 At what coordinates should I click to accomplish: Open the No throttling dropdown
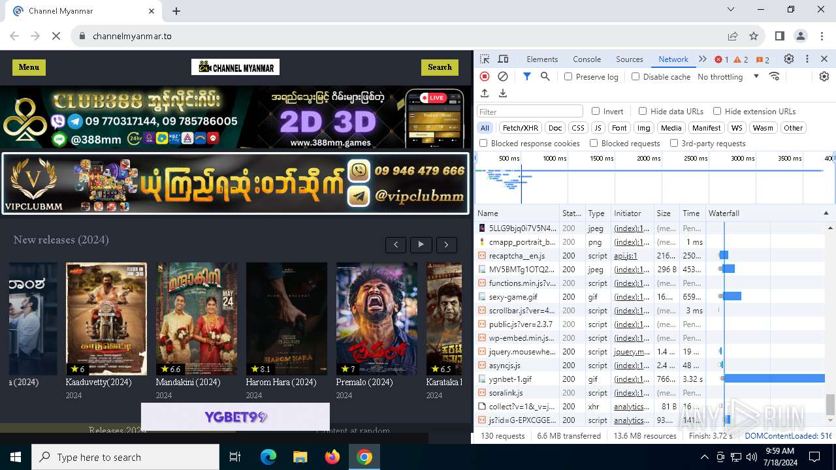coord(728,76)
